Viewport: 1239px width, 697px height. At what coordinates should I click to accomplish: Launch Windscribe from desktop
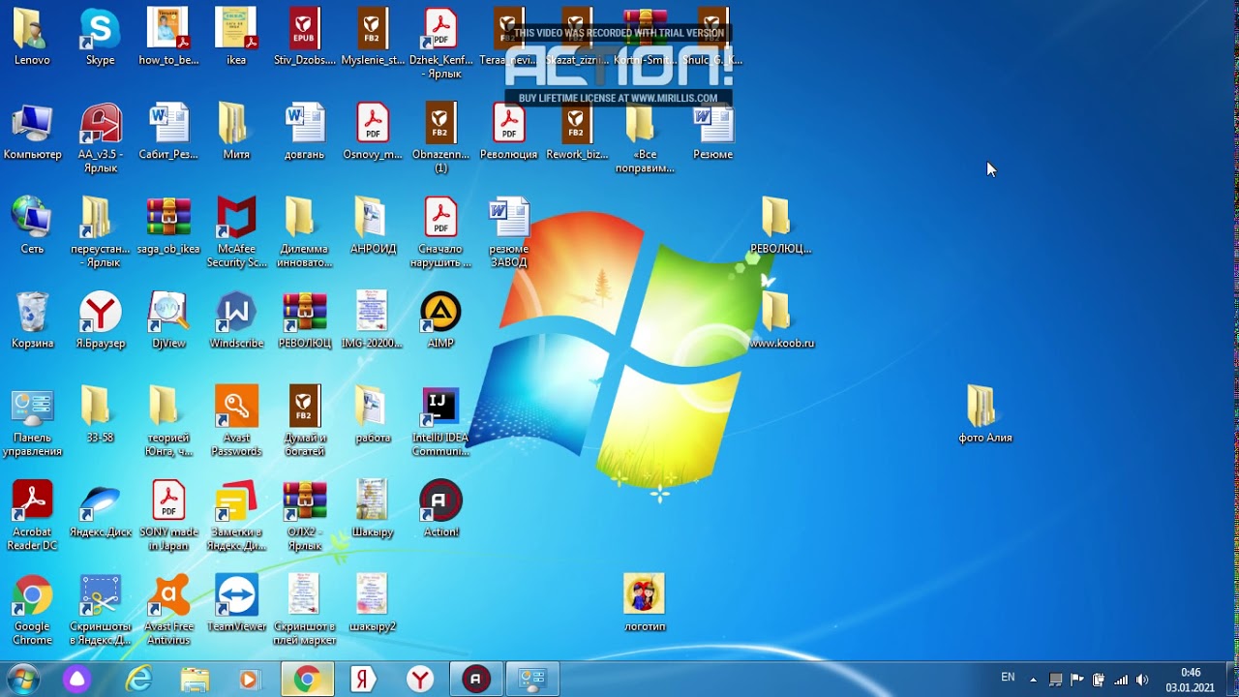point(236,319)
